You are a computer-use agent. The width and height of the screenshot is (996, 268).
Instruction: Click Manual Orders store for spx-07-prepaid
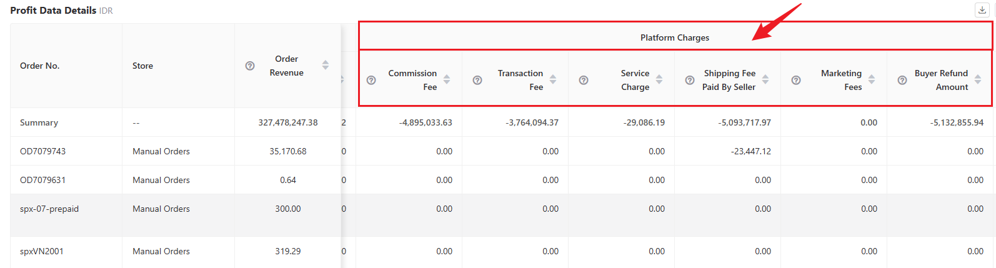coord(161,209)
